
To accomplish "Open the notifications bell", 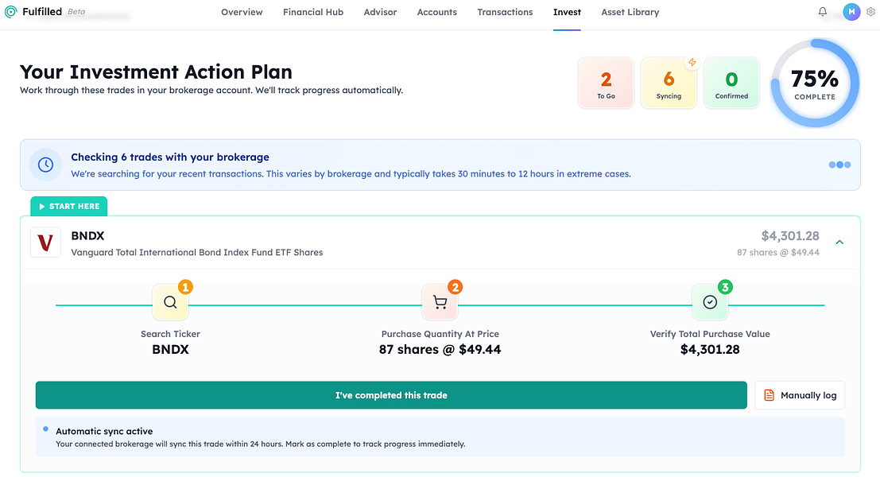I will (822, 12).
